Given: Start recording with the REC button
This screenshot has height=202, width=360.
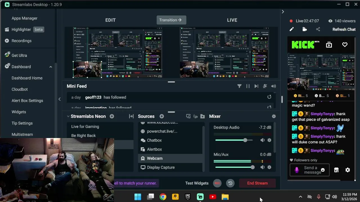Looking at the screenshot, I should pos(217,183).
